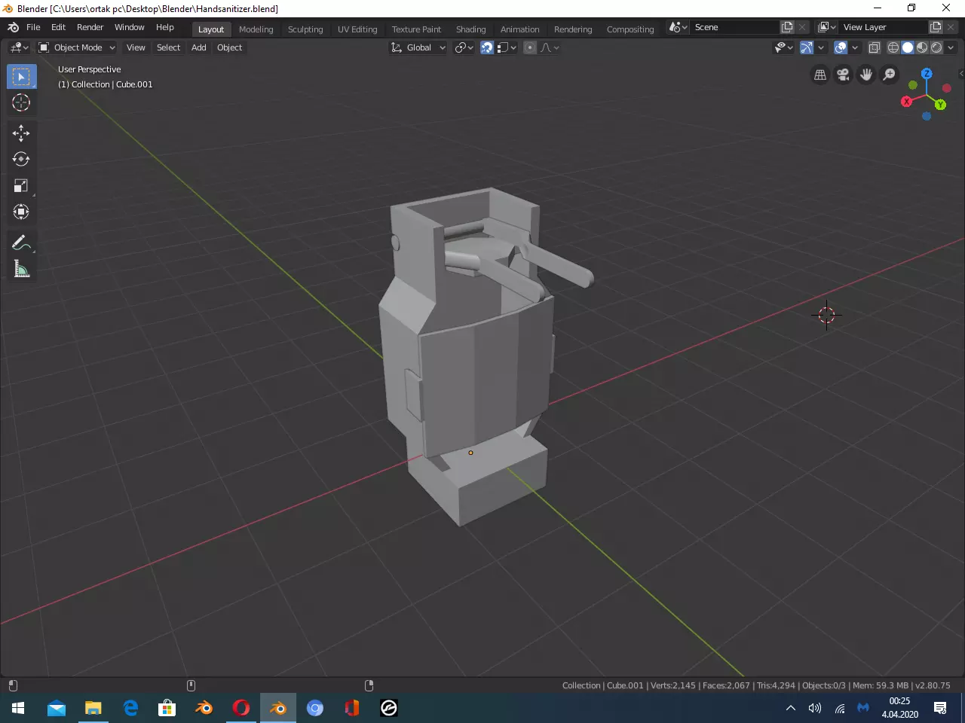Select the Transform tool
The width and height of the screenshot is (965, 723).
(21, 212)
